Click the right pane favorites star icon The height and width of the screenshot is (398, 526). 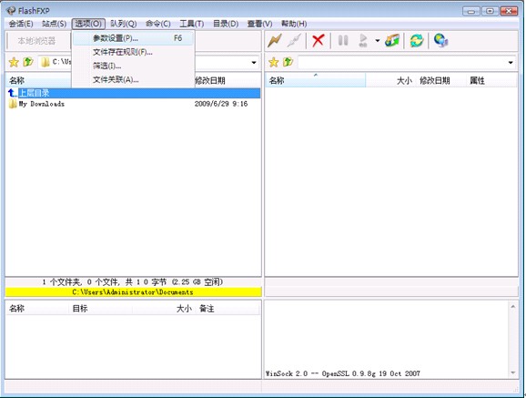click(x=274, y=62)
